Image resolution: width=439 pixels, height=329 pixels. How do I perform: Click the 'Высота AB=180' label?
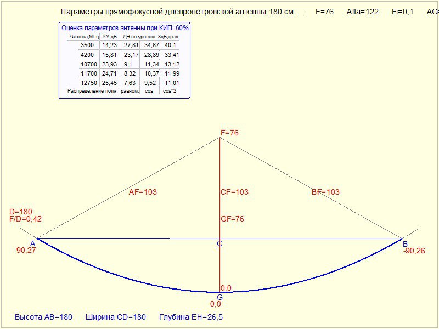[x=43, y=317]
